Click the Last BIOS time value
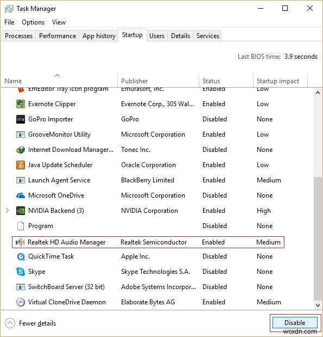 point(301,57)
